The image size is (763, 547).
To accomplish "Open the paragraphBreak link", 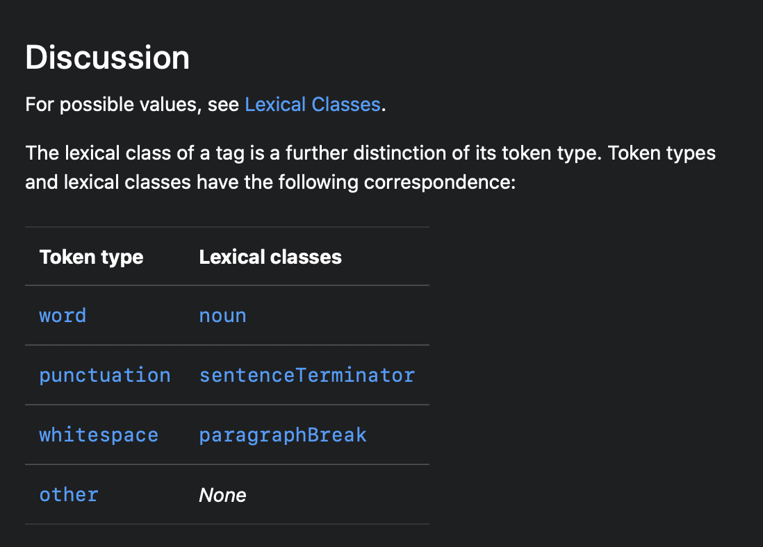I will (282, 435).
